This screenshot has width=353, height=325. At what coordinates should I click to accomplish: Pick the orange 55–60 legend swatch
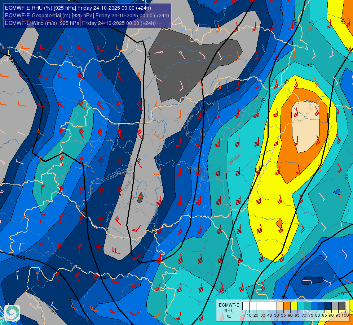(287, 306)
